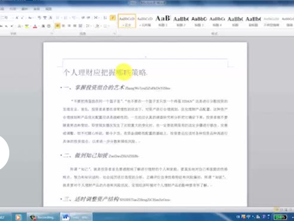
Task: Apply the 正文 style
Action: coord(127,21)
